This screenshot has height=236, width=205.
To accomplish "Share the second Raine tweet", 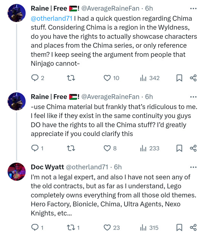I will 193,148.
